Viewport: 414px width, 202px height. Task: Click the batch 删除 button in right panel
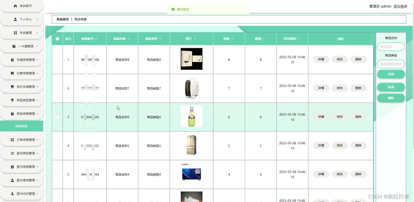(391, 98)
